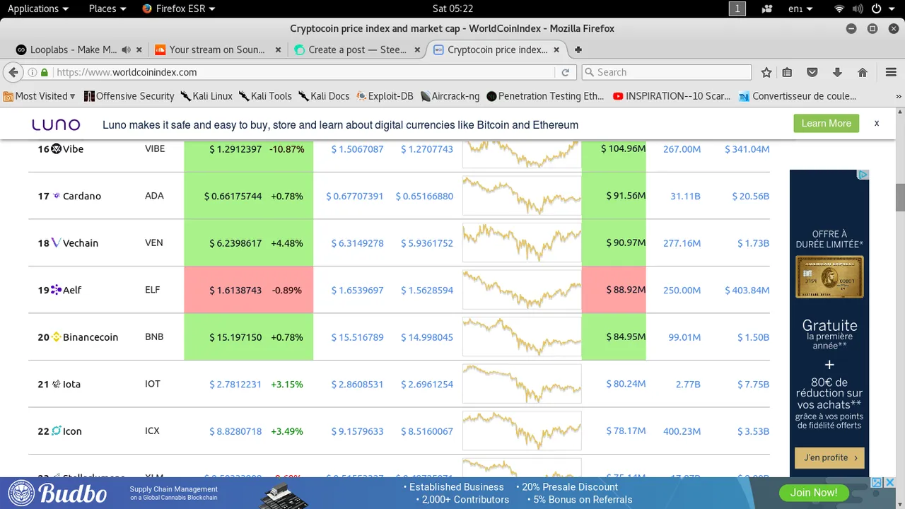
Task: Click the Binancecoin logo icon
Action: tap(57, 337)
